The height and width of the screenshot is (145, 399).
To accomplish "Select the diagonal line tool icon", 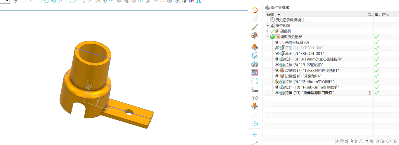I will [255, 115].
